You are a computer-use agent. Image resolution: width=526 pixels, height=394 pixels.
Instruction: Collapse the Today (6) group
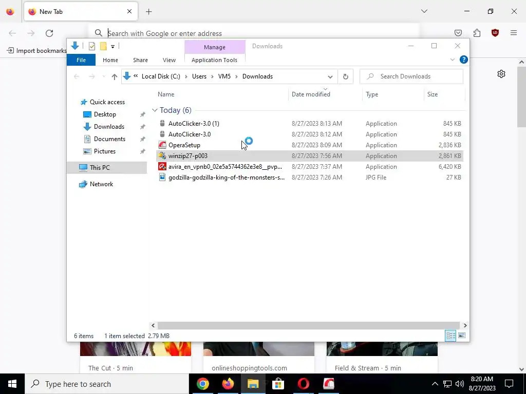154,110
